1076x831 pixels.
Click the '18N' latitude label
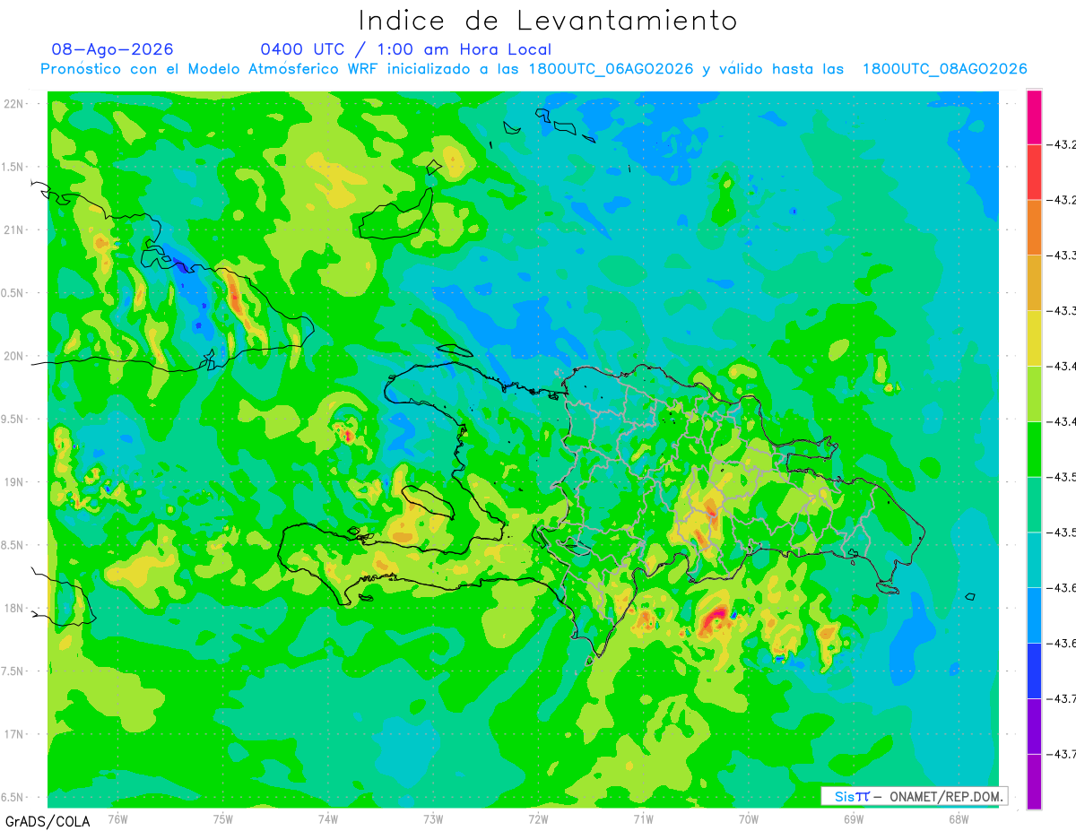pyautogui.click(x=13, y=608)
